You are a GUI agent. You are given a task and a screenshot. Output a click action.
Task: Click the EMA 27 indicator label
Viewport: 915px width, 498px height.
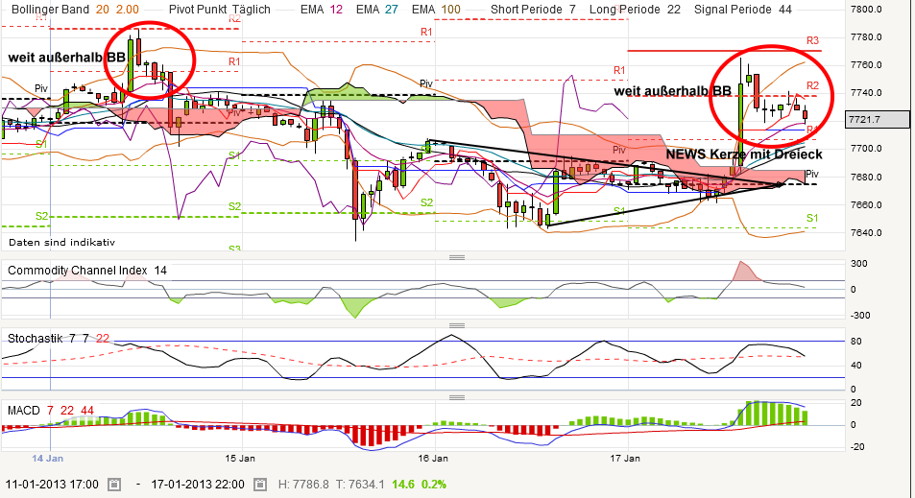pos(377,10)
